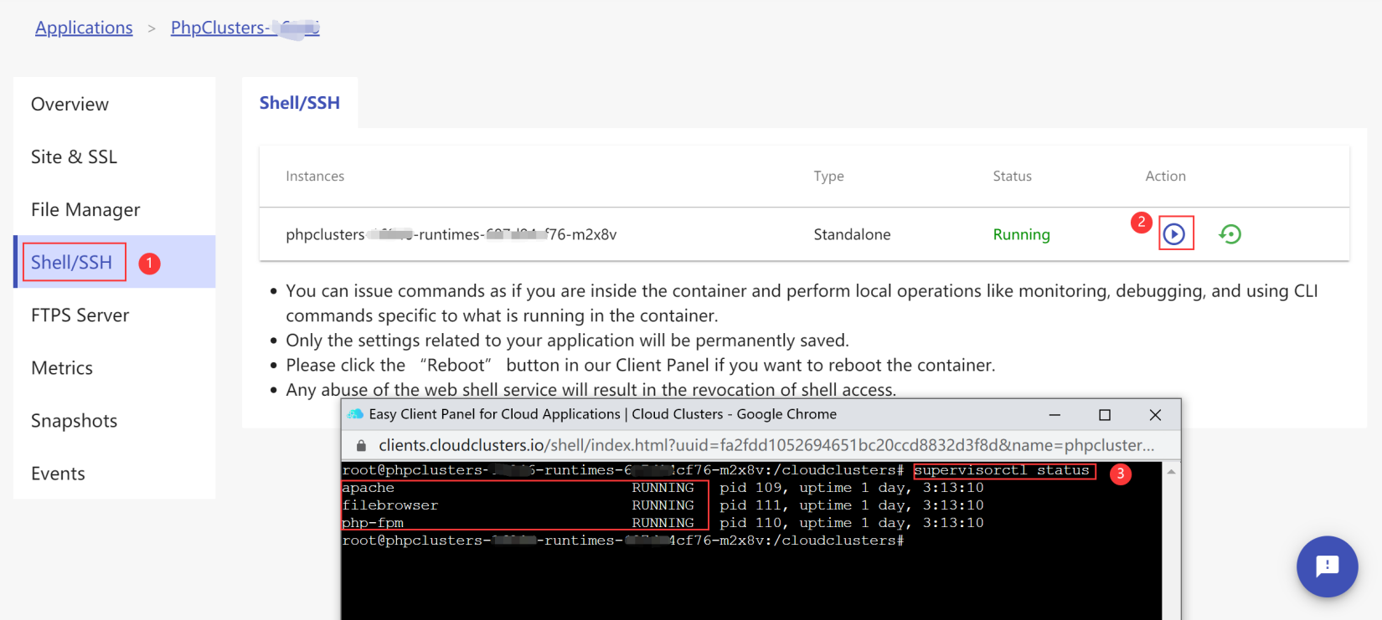1382x620 pixels.
Task: Select the Shell/SSH tab header
Action: [x=300, y=103]
